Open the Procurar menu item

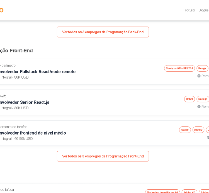[x=189, y=10]
